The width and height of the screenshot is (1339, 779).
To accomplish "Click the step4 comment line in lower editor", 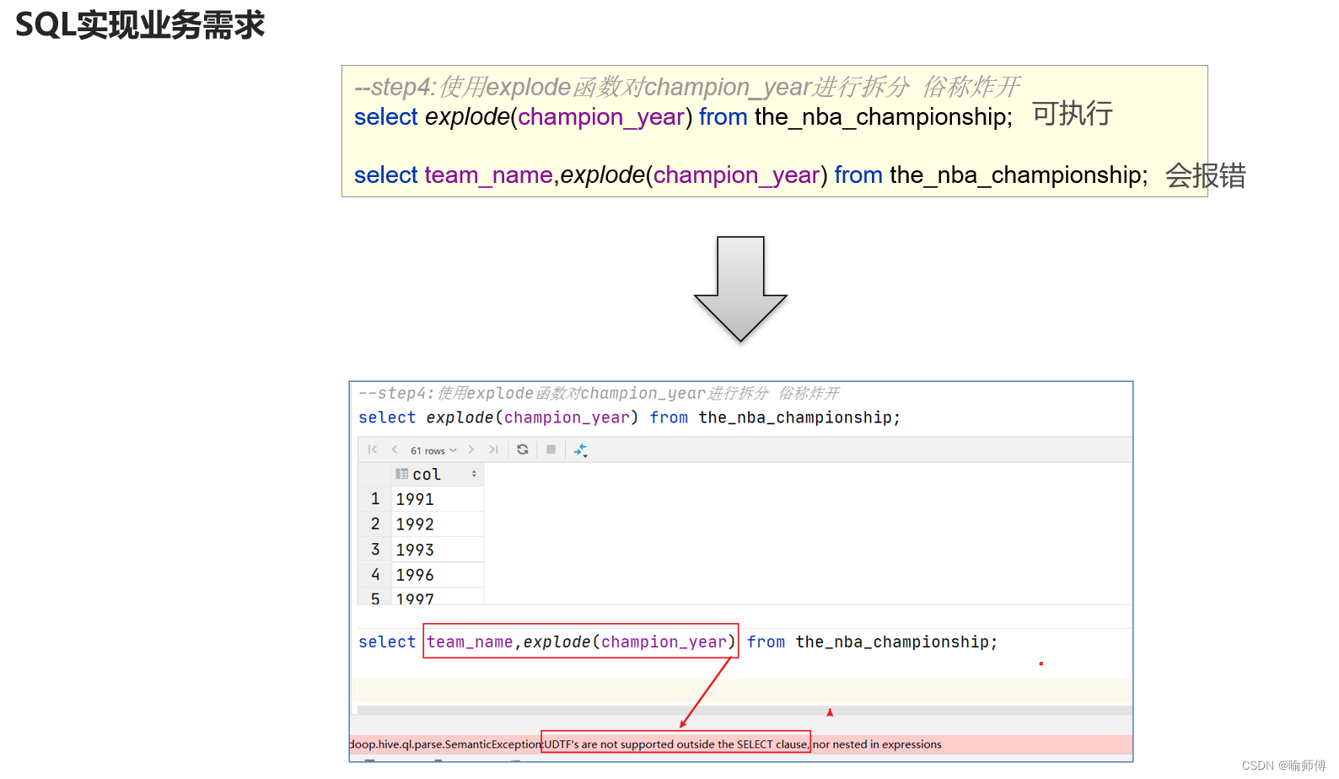I will tap(599, 394).
